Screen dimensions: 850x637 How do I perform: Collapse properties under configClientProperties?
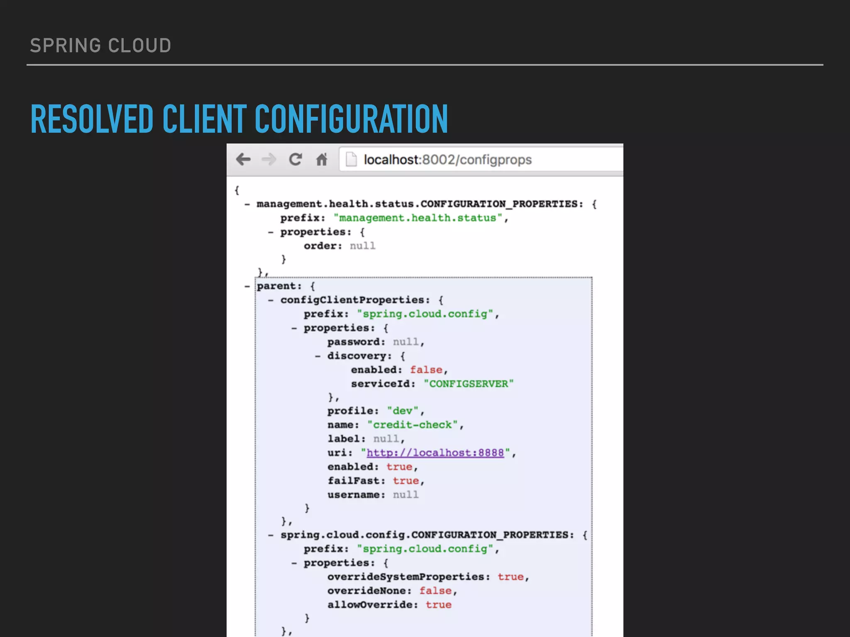click(x=294, y=328)
